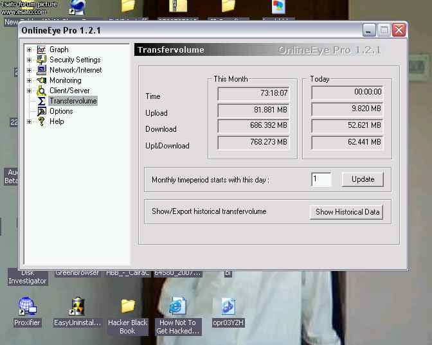Select the opr03YZH desktop icon
The image size is (432, 345).
228,306
